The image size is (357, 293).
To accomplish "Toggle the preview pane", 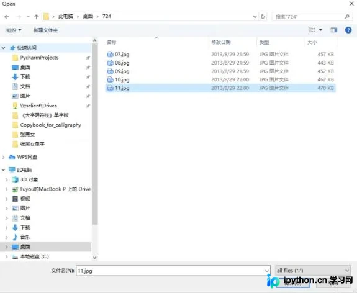I will 334,30.
